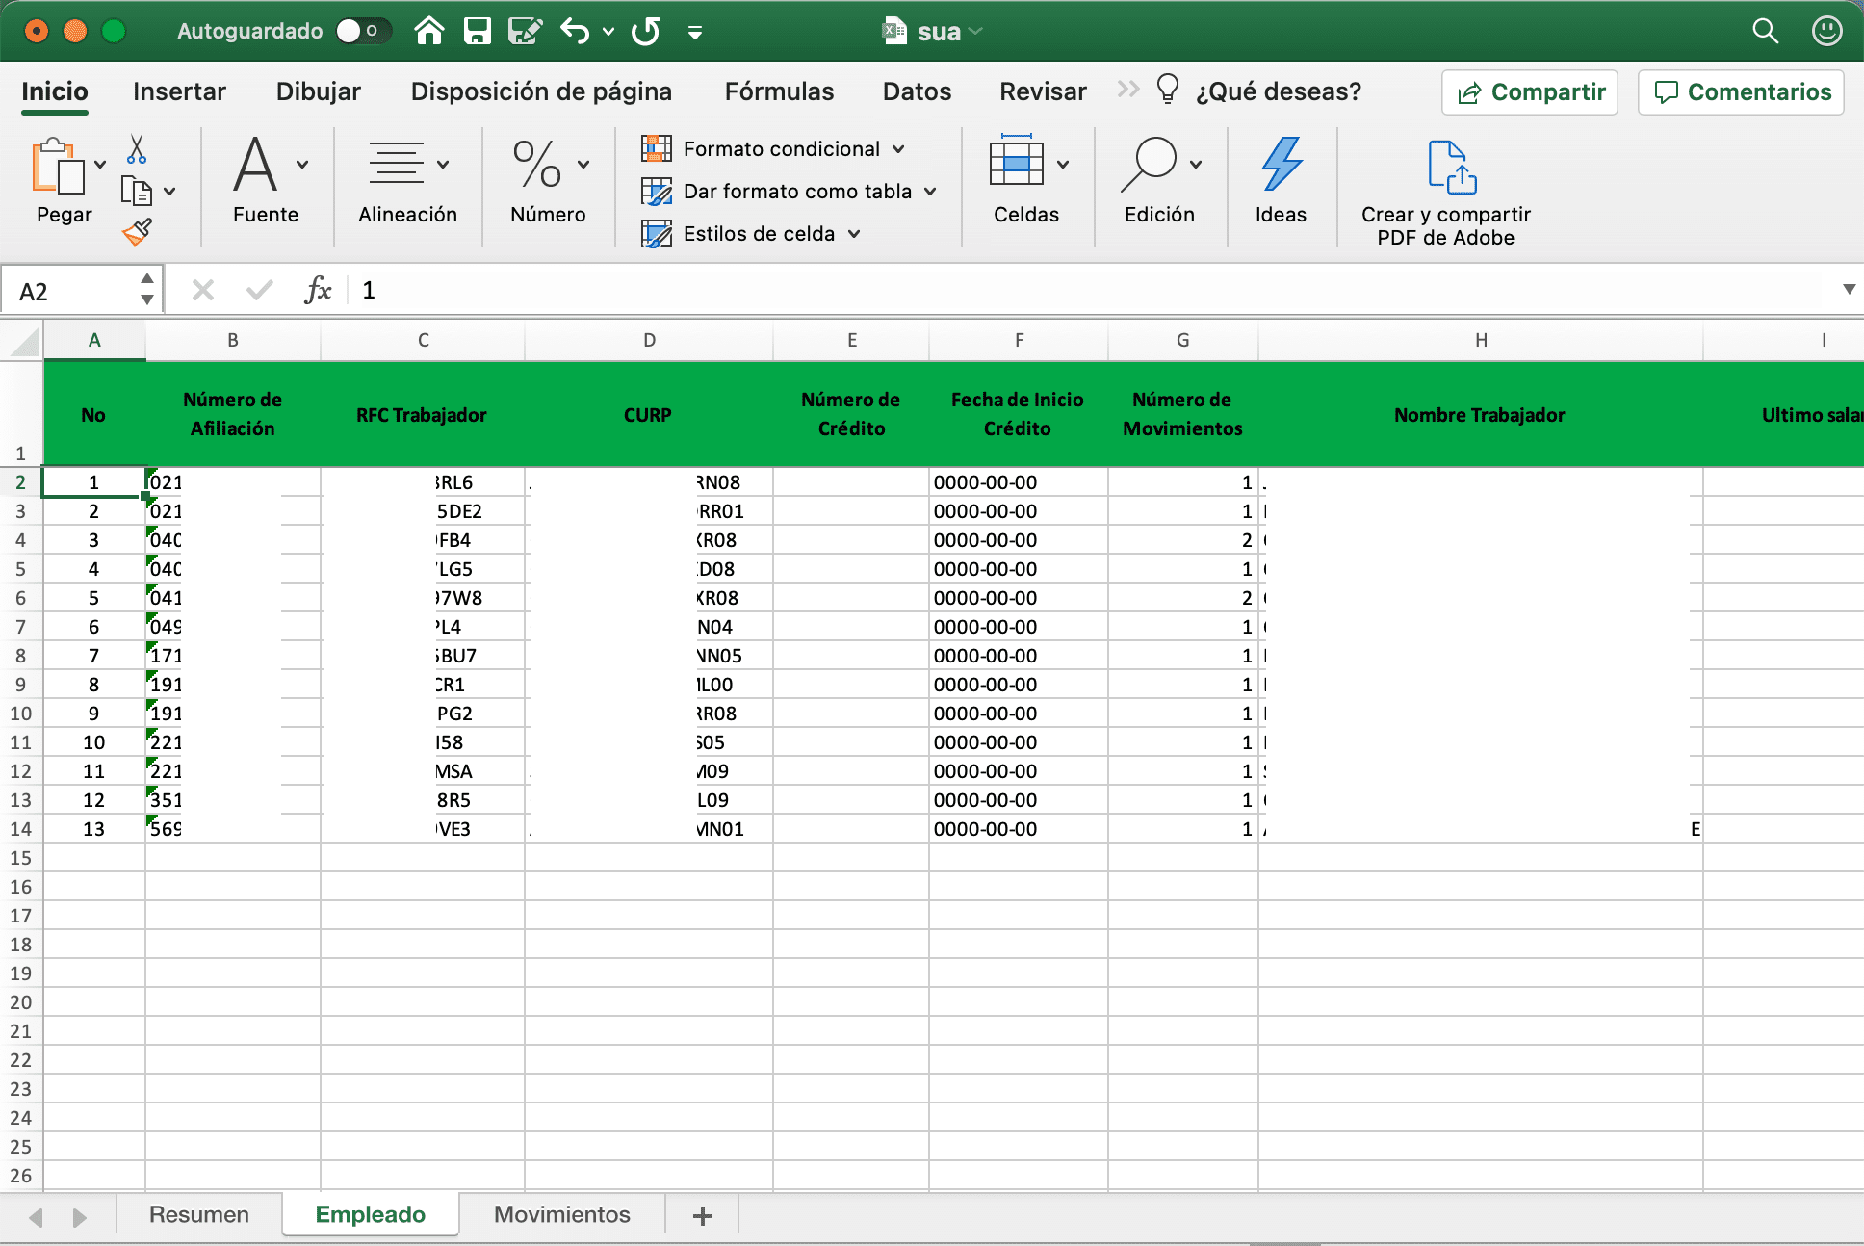Click the Undo arrow icon
Viewport: 1864px width, 1246px height.
[575, 30]
